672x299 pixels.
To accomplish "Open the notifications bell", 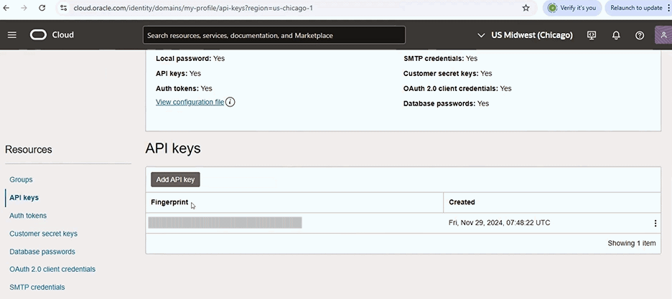I will (616, 35).
